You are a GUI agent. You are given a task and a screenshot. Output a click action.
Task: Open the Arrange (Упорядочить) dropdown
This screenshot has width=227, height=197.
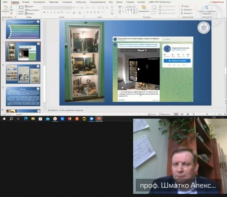coord(144,9)
